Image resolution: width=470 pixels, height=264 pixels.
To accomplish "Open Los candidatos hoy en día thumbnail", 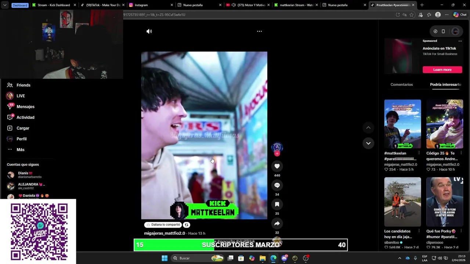I will [403, 202].
